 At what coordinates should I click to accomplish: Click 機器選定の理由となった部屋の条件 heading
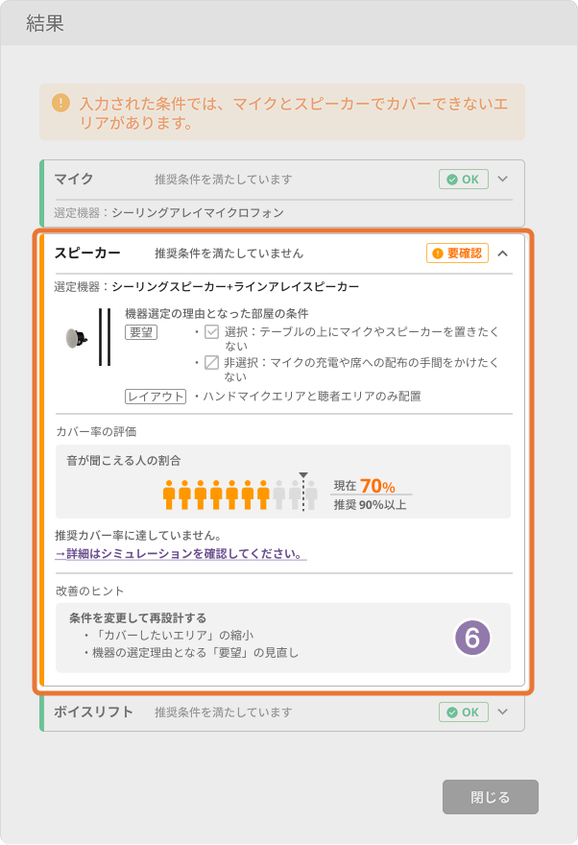click(x=217, y=314)
